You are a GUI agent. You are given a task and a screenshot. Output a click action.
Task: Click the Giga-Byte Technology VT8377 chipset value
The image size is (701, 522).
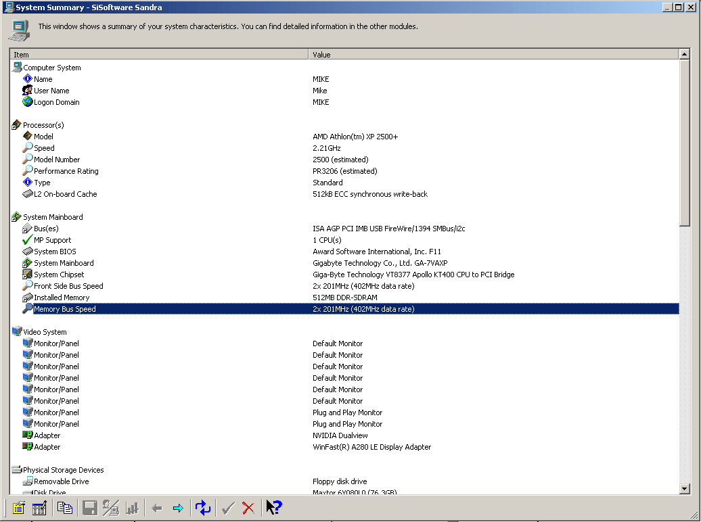(x=413, y=275)
